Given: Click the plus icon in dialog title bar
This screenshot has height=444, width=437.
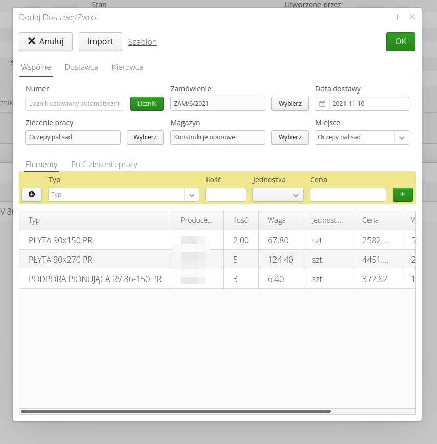Looking at the screenshot, I should click(x=397, y=17).
